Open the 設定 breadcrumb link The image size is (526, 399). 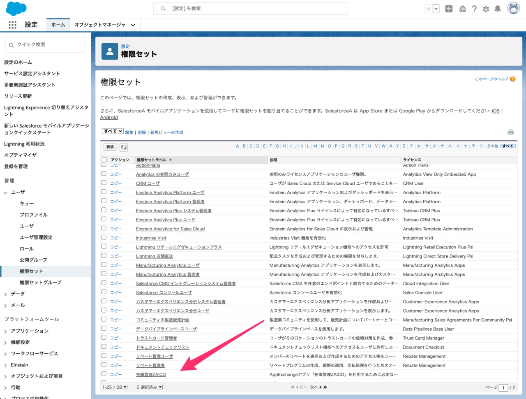(x=125, y=46)
